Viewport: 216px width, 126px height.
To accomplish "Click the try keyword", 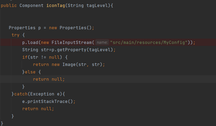I will point(16,35).
